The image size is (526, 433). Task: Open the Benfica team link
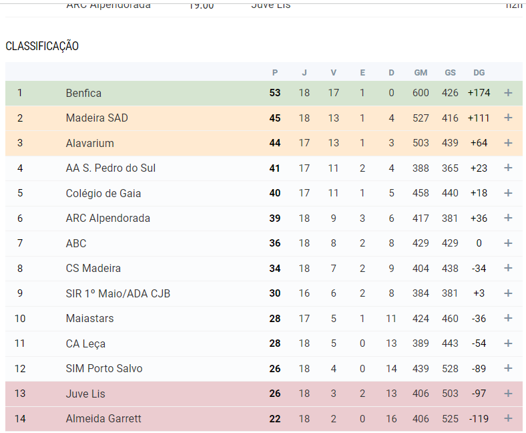[83, 93]
